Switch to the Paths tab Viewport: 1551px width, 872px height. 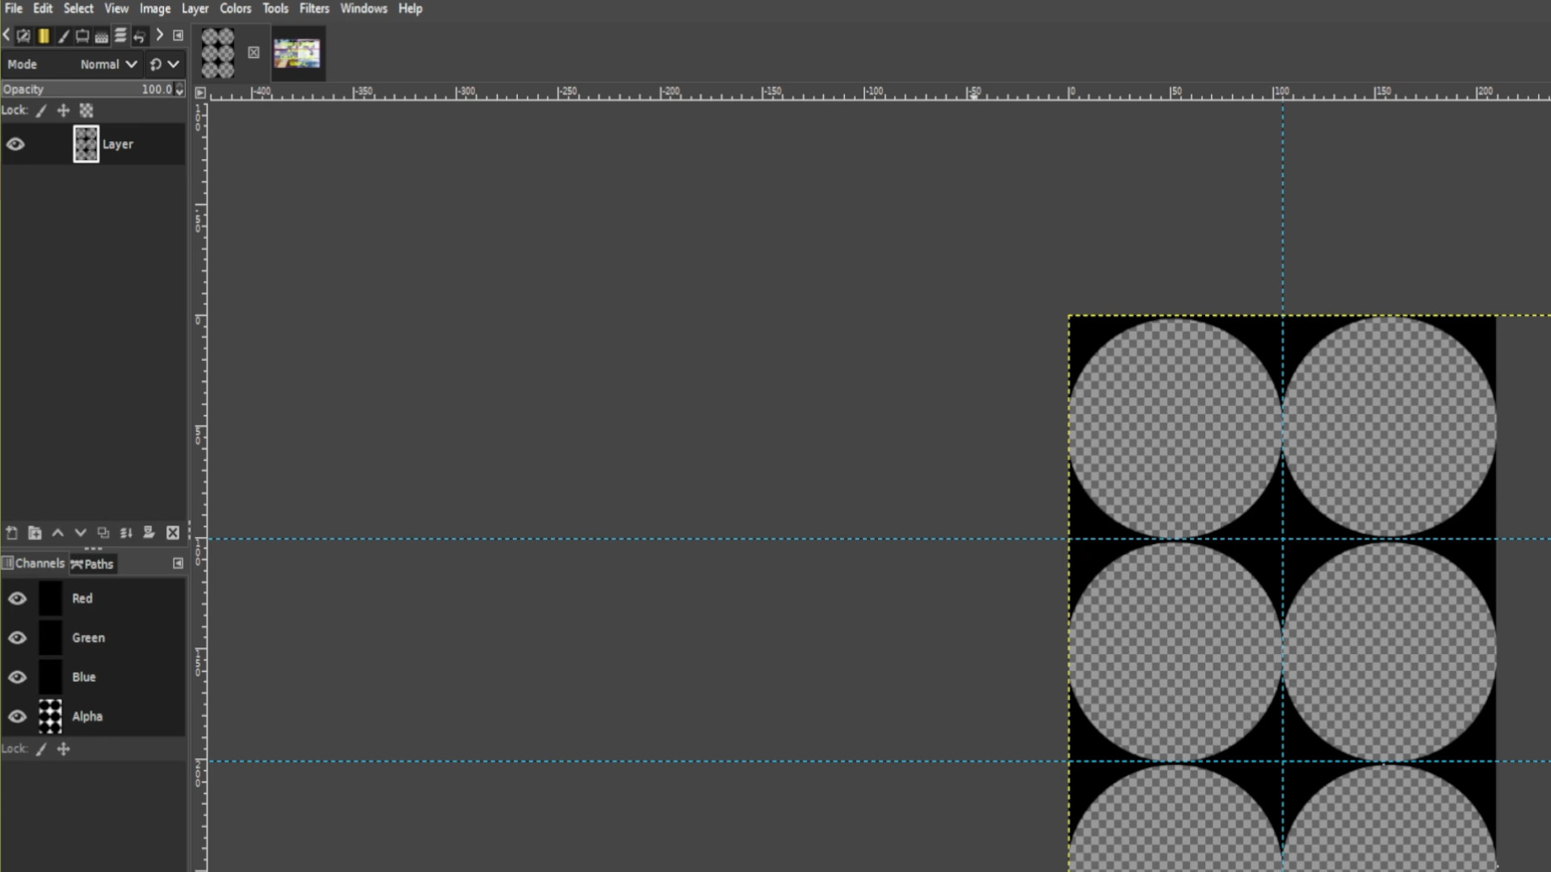92,564
